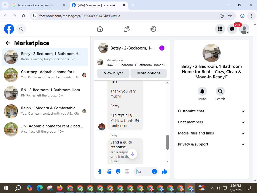Click chat scroll down arrow
Image resolution: width=257 pixels, height=193 pixels.
[x=167, y=161]
